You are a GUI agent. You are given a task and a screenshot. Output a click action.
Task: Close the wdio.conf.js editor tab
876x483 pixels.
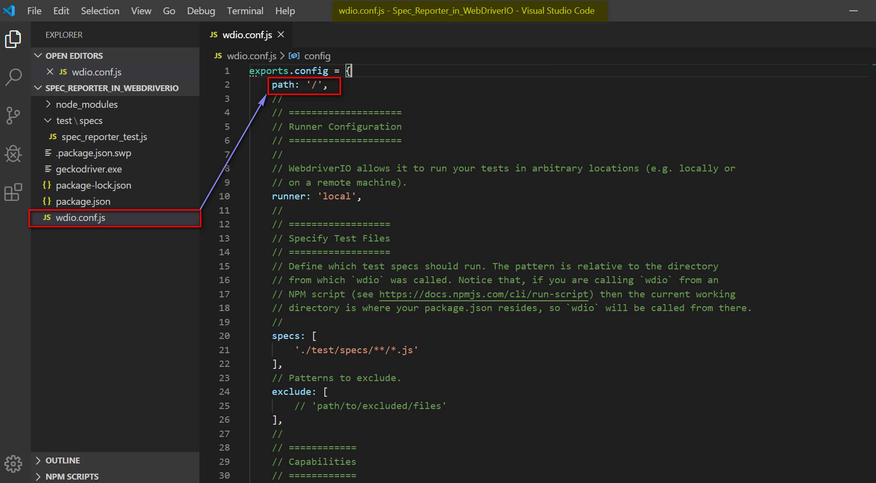[281, 34]
